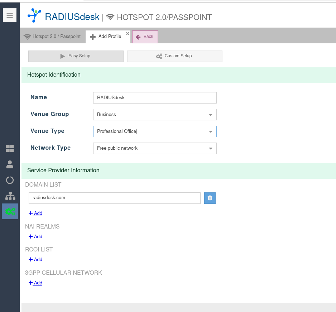Add a new RCOI List entry
Image resolution: width=336 pixels, height=312 pixels.
click(x=35, y=260)
